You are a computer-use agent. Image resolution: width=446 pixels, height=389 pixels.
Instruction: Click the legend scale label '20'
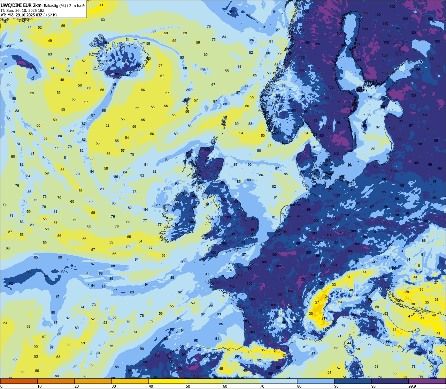77,386
